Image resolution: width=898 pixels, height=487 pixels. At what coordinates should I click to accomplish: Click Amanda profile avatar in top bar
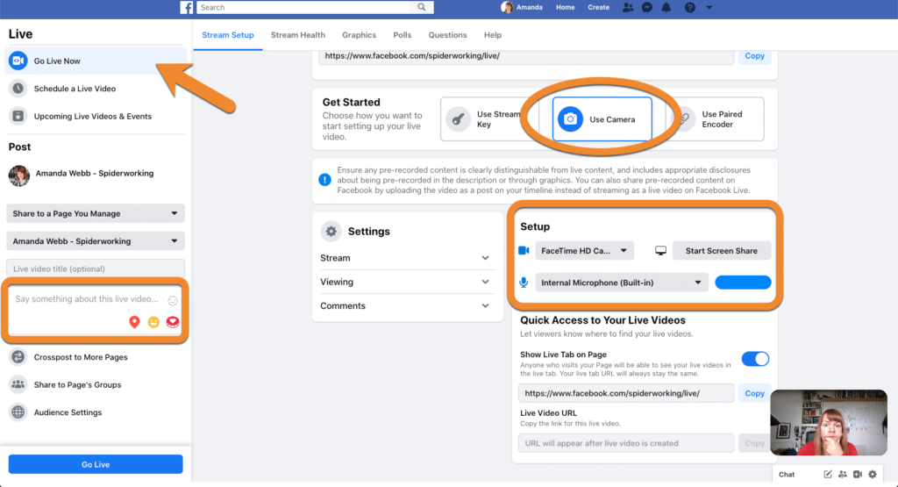tap(507, 7)
